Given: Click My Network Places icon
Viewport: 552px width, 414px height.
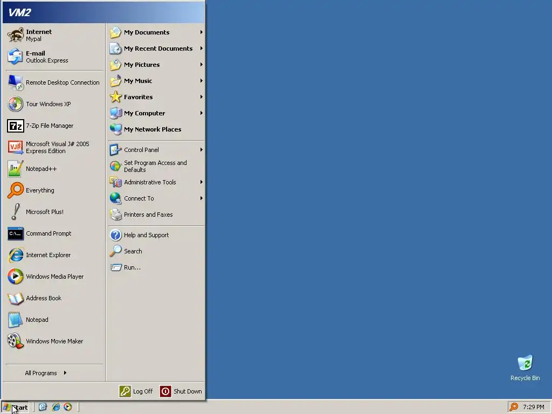Looking at the screenshot, I should click(115, 129).
